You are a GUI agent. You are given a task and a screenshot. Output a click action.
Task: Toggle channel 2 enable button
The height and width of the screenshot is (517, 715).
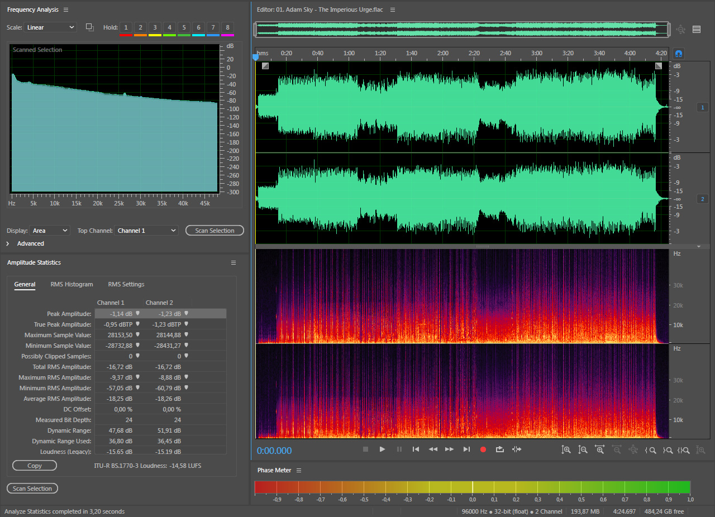pyautogui.click(x=703, y=199)
